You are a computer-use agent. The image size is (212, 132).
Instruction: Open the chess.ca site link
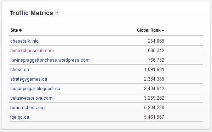(19, 69)
